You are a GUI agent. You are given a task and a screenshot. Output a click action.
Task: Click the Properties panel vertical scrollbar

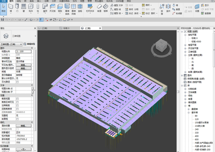tap(35, 90)
